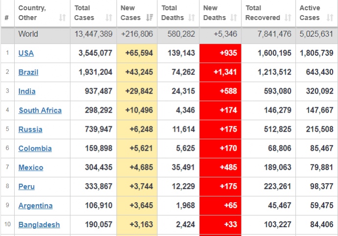Open Peru country page

point(26,187)
